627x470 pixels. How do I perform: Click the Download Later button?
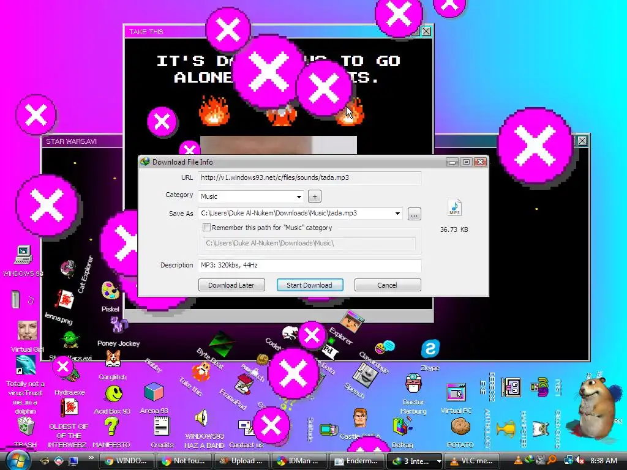231,285
